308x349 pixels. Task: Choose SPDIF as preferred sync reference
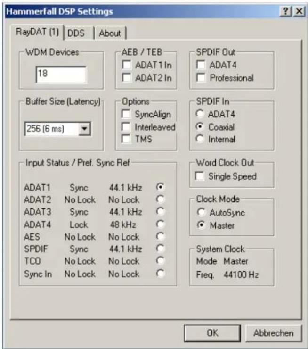coord(160,249)
